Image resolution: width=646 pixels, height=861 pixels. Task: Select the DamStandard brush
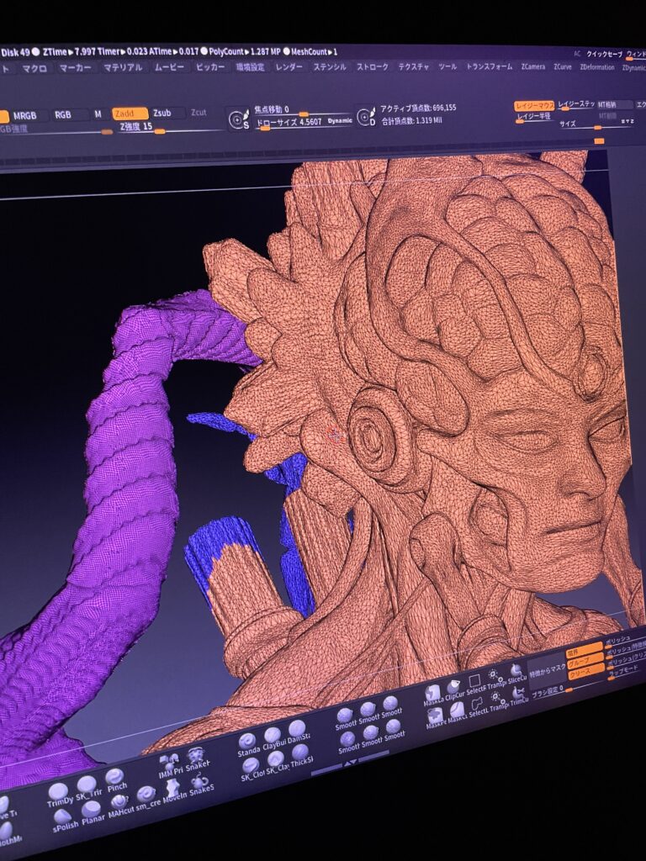pos(299,733)
